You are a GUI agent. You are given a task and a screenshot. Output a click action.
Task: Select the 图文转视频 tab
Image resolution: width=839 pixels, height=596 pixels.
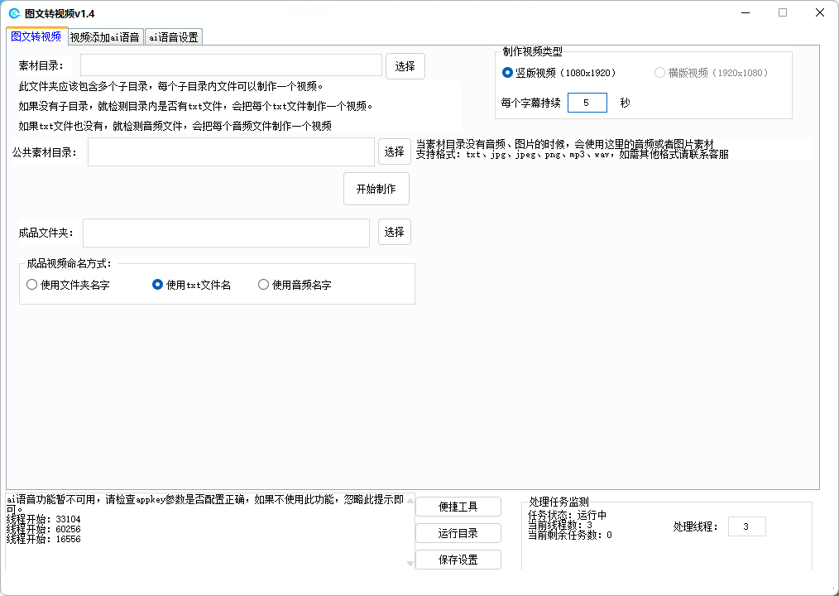36,36
